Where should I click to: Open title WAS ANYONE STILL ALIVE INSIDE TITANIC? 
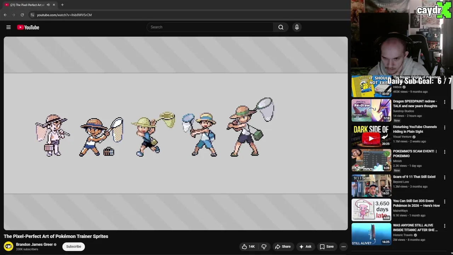click(x=415, y=228)
